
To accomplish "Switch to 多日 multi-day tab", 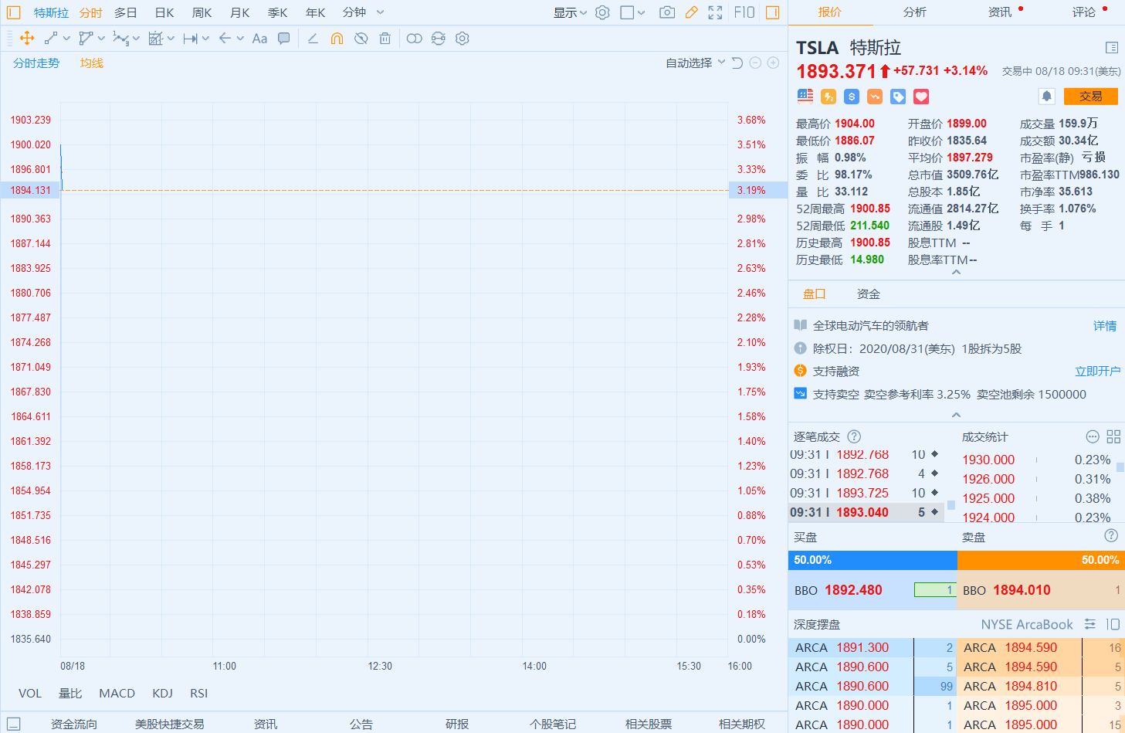I will point(126,12).
